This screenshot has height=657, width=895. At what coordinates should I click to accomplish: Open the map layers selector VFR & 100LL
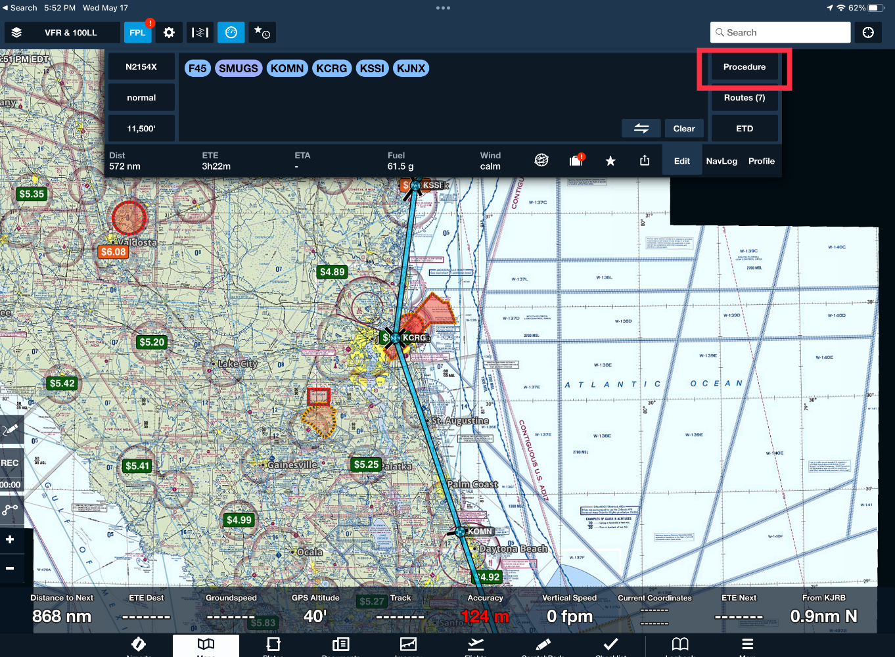pyautogui.click(x=62, y=32)
